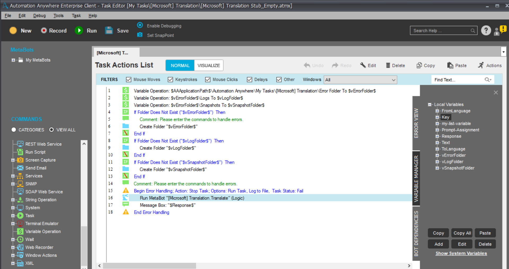Screen dimensions: 509x269
Task: Open the Windows filter dropdown
Action: click(x=361, y=80)
